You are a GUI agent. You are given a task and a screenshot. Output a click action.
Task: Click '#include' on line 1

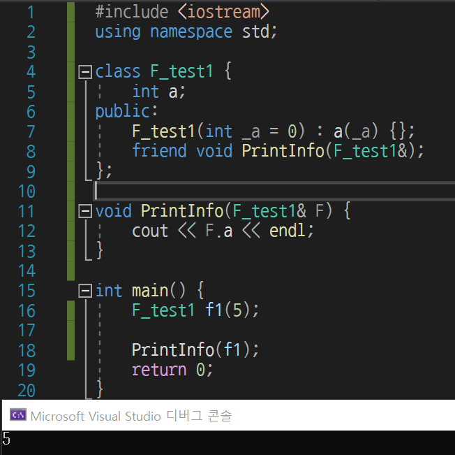[x=132, y=12]
